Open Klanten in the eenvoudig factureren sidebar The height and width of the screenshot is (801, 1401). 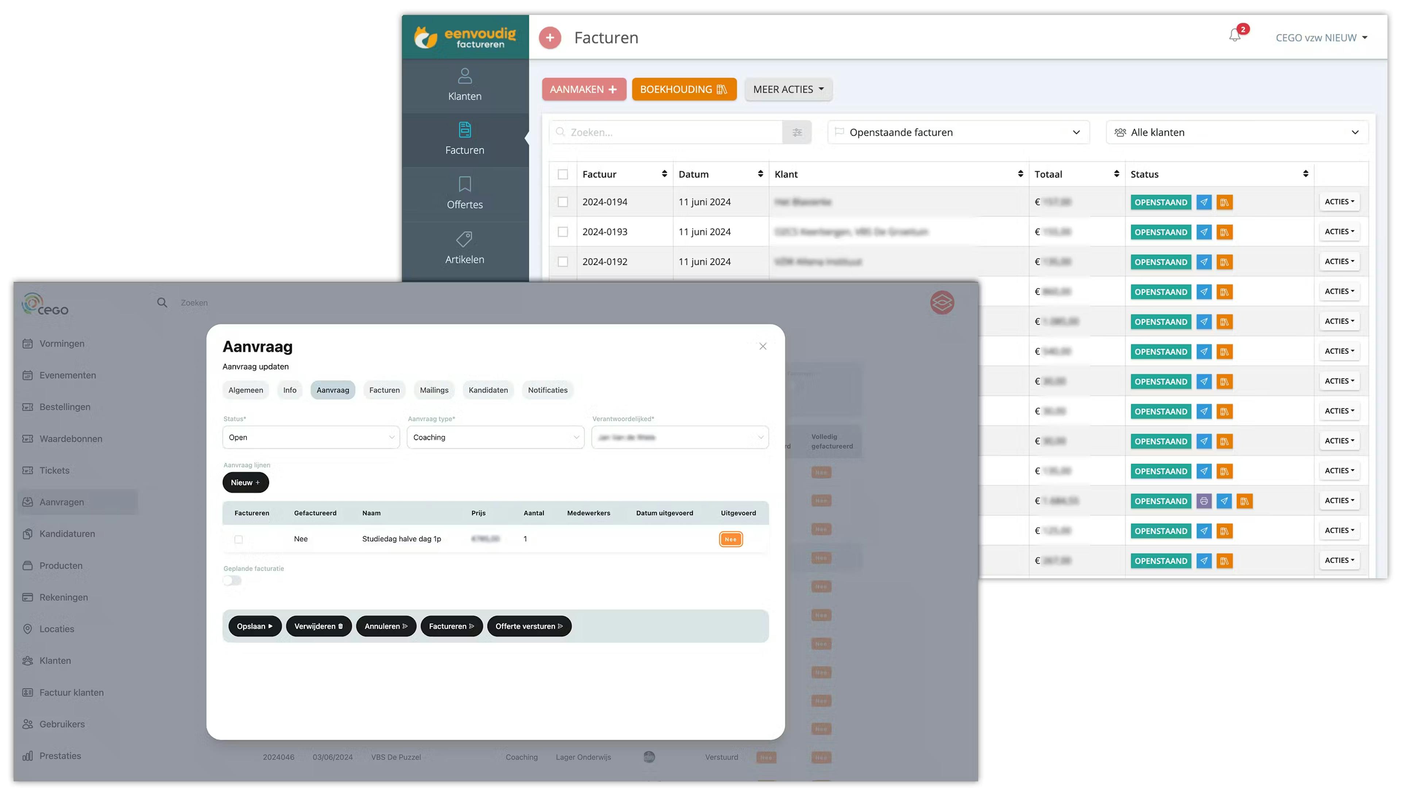point(464,85)
